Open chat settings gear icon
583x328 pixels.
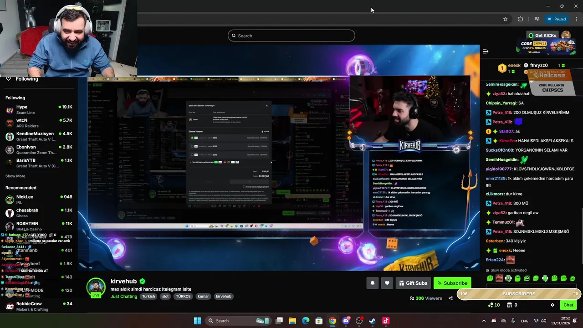coord(552,305)
